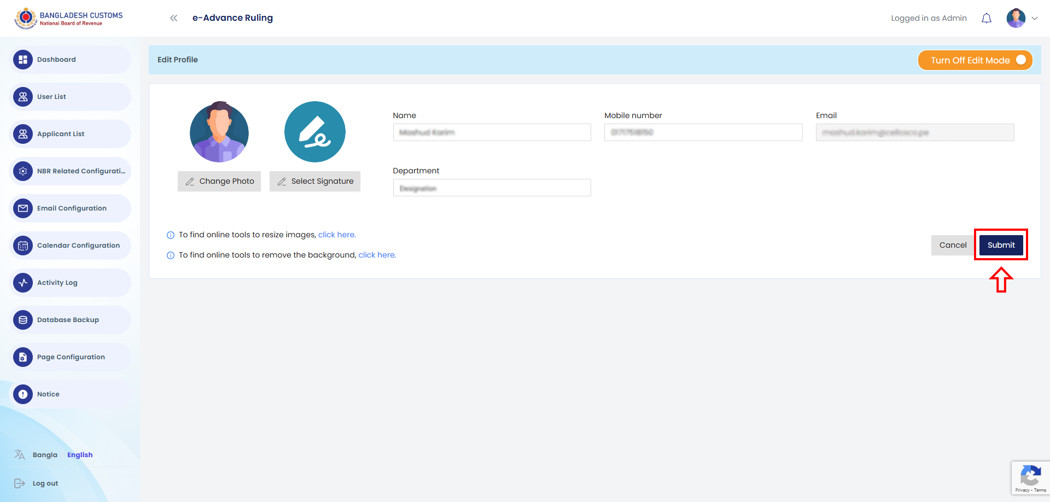The image size is (1050, 502).
Task: Click the Bangladesh Customs logo
Action: tap(69, 18)
